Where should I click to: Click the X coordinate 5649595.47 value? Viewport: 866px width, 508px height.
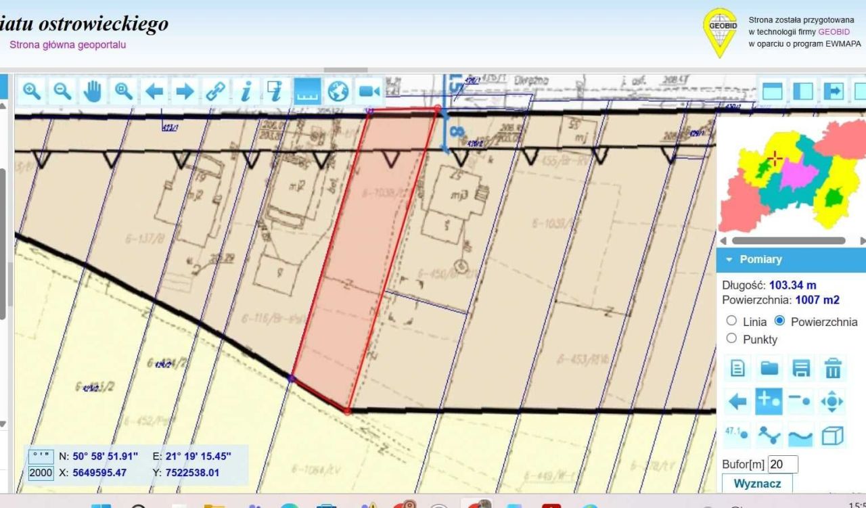coord(99,472)
